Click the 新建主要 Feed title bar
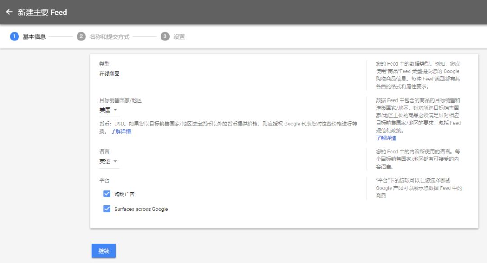The width and height of the screenshot is (487, 263). point(41,13)
